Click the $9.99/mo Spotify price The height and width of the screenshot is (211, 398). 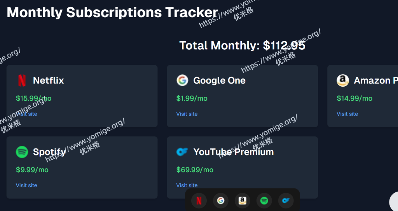pos(32,170)
